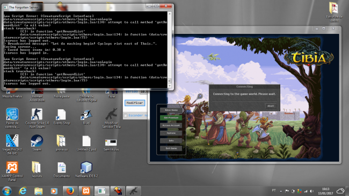Click down arrow of console scrollbar
Viewport: 349px width, 196px height.
(x=170, y=86)
